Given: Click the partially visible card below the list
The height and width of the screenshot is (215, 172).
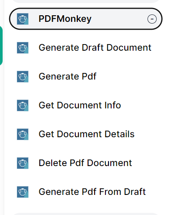Looking at the screenshot, I should click(x=86, y=214).
